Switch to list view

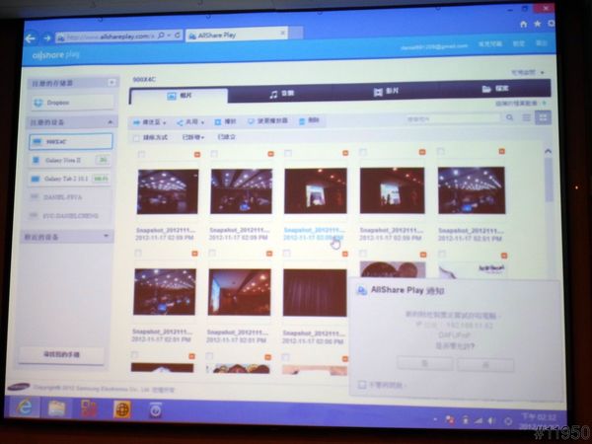click(526, 117)
